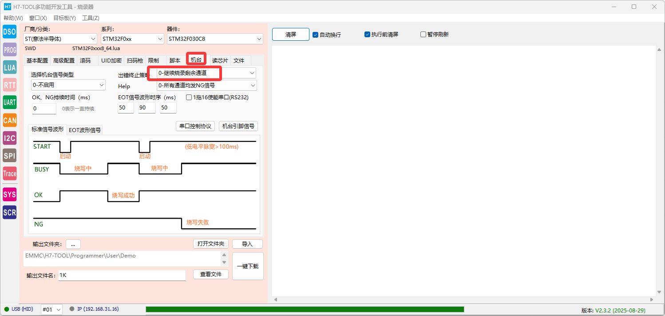This screenshot has width=665, height=316.
Task: Select the Trace sidebar icon
Action: (10, 173)
